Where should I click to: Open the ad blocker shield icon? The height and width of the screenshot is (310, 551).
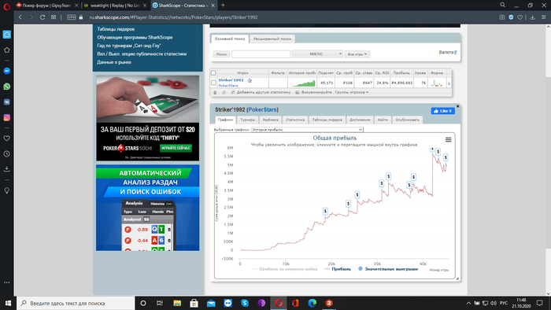pos(511,17)
